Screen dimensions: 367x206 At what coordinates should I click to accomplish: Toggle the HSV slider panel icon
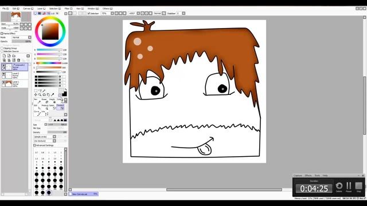pyautogui.click(x=44, y=13)
